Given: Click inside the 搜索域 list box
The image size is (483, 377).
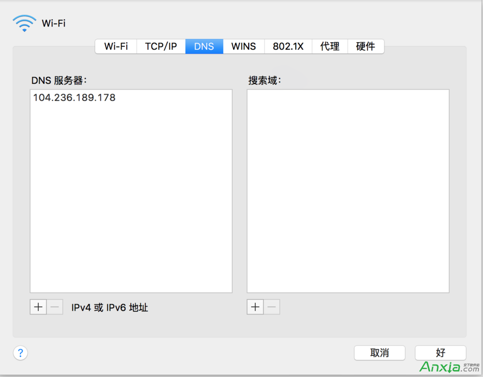Looking at the screenshot, I should pyautogui.click(x=348, y=191).
